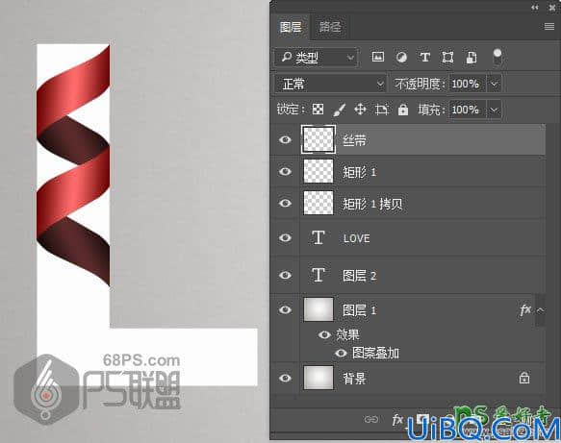Open the Layers panel menu icon
The image size is (561, 443).
pyautogui.click(x=549, y=27)
